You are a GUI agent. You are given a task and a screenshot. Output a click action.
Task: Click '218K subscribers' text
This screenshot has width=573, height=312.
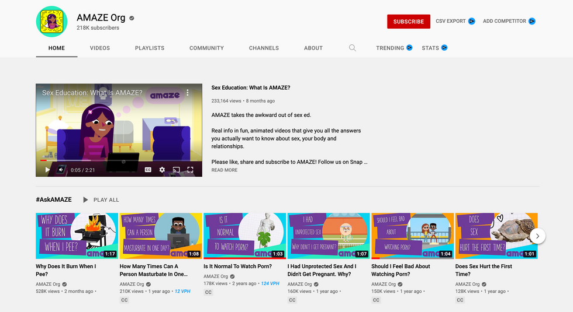(x=98, y=28)
